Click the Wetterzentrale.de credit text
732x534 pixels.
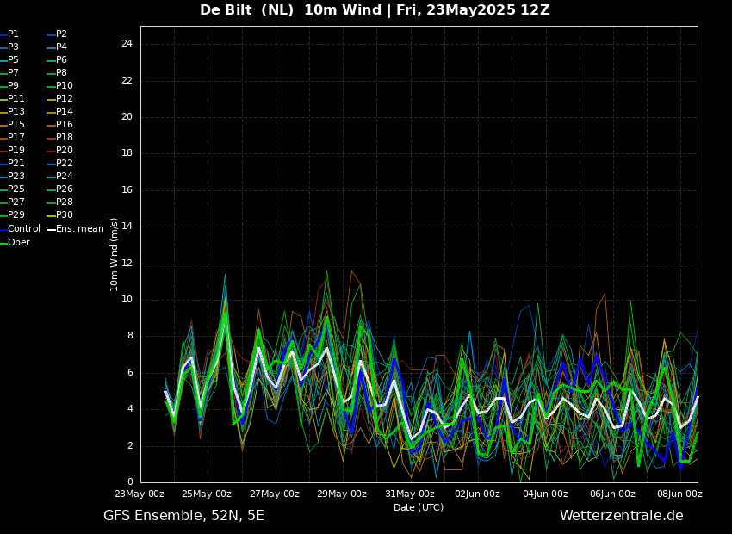pos(622,516)
